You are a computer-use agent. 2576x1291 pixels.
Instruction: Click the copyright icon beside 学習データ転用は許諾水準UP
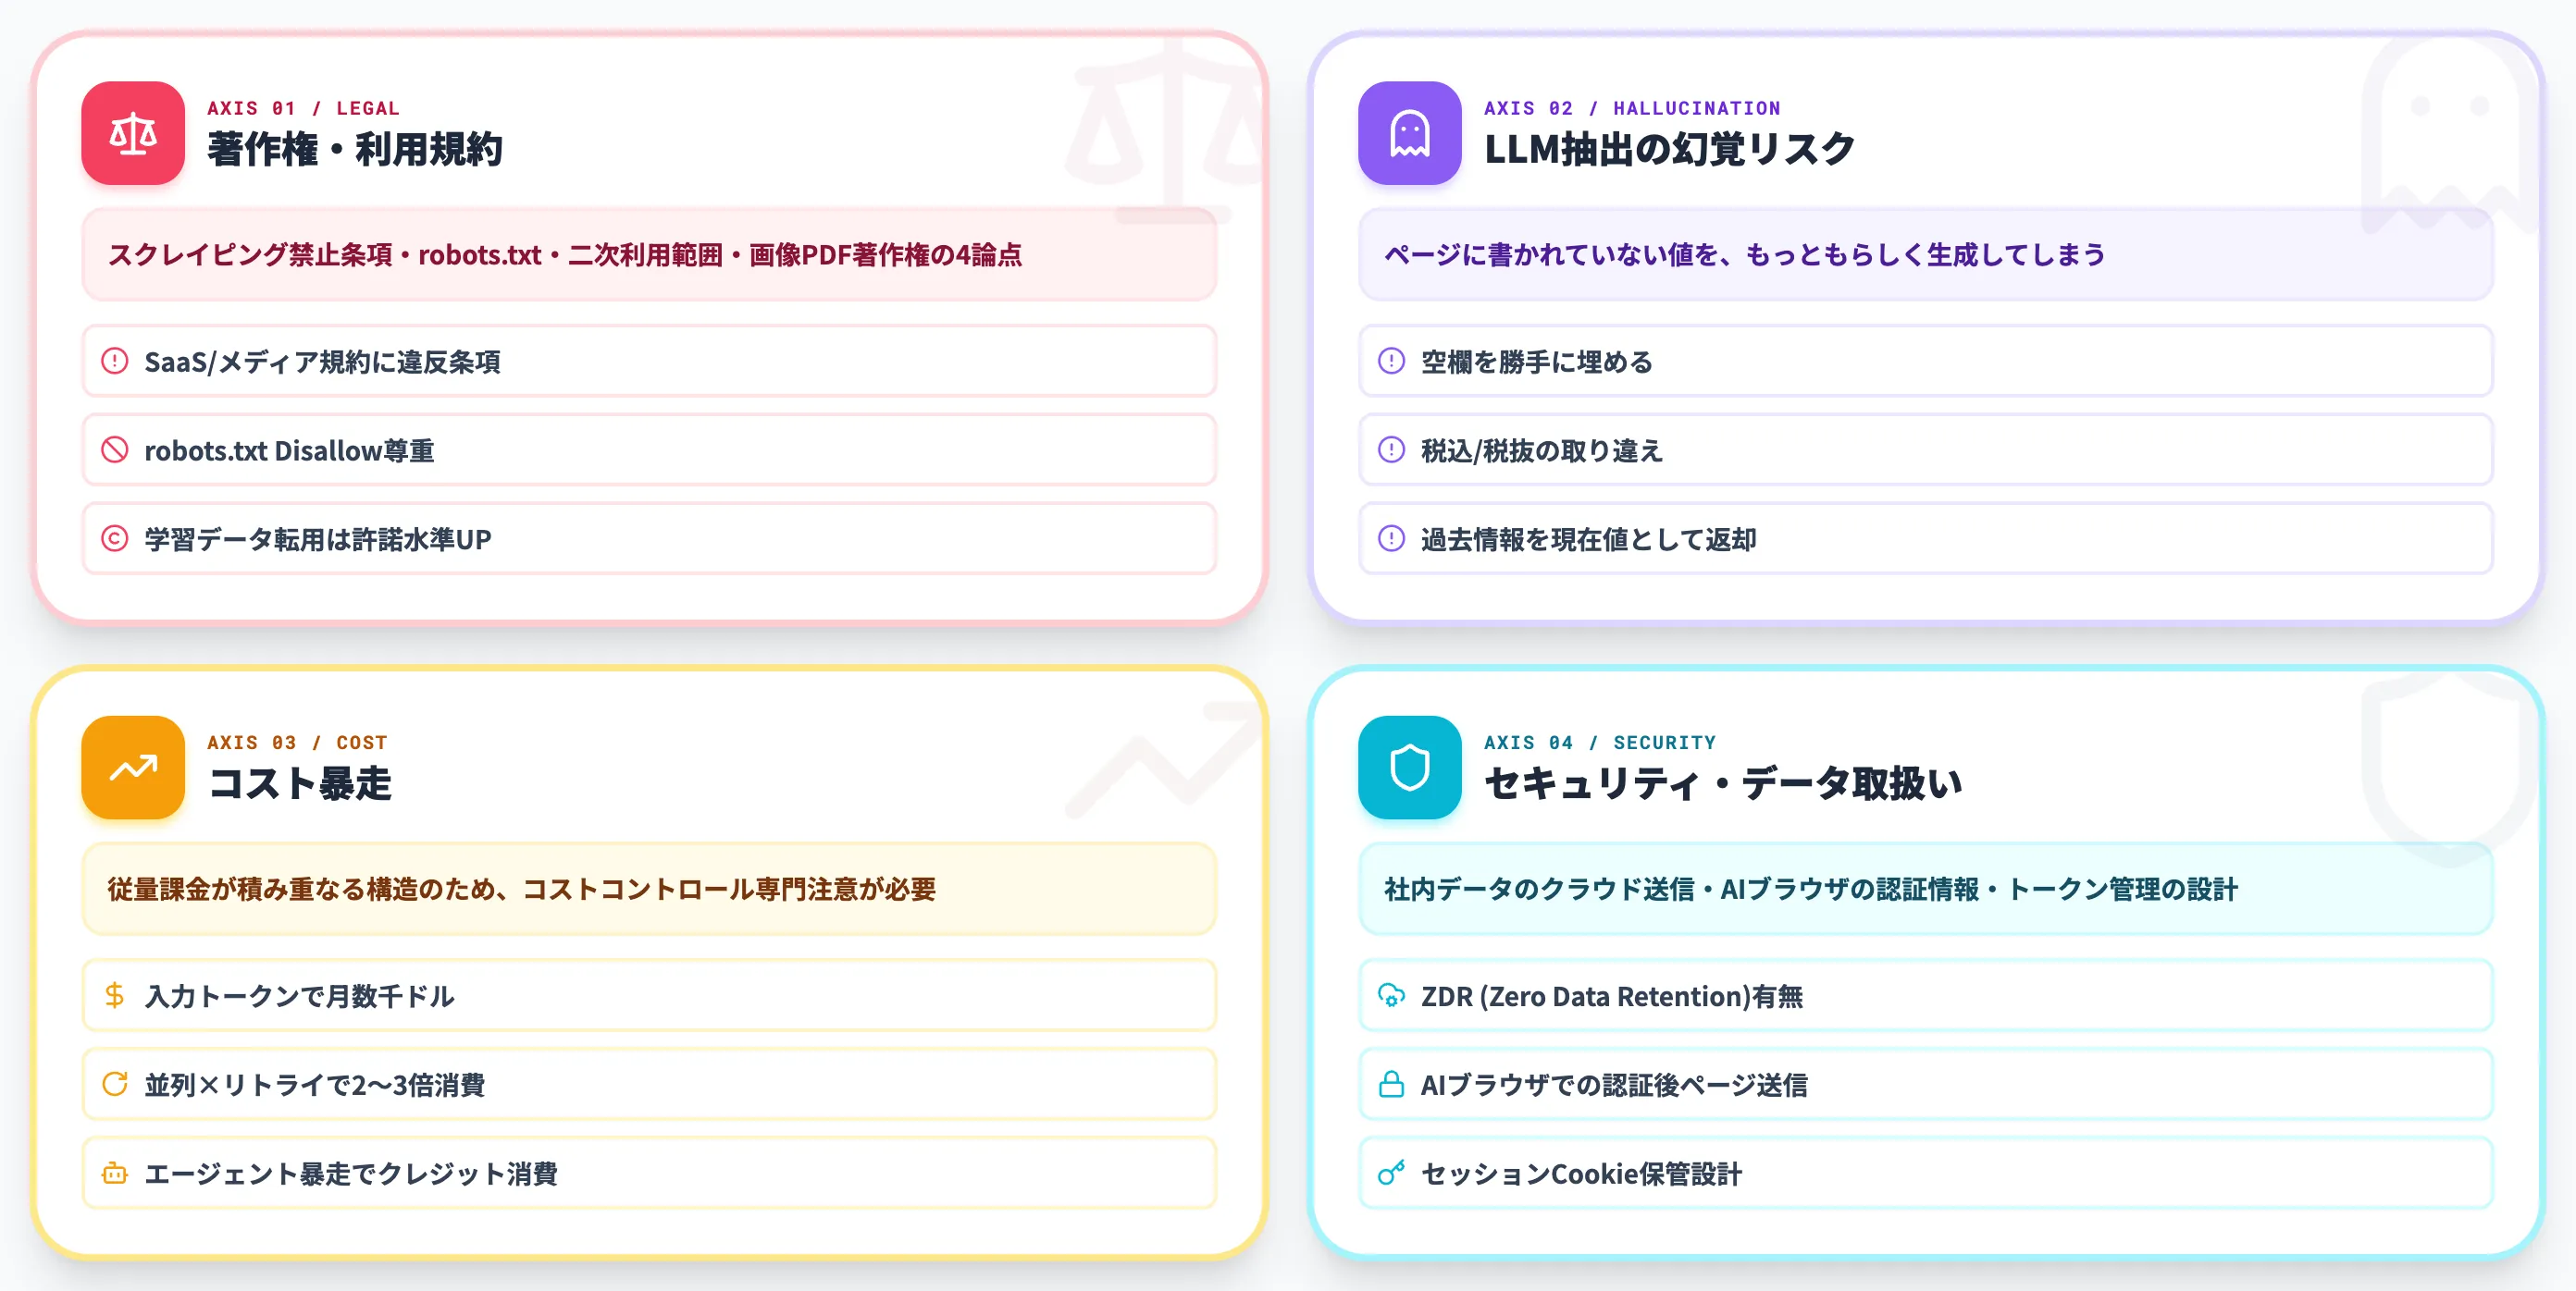(x=115, y=538)
